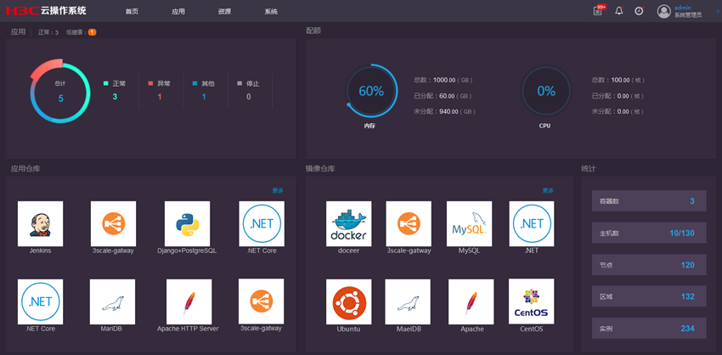Click the admin user avatar icon
The height and width of the screenshot is (355, 722).
[664, 12]
